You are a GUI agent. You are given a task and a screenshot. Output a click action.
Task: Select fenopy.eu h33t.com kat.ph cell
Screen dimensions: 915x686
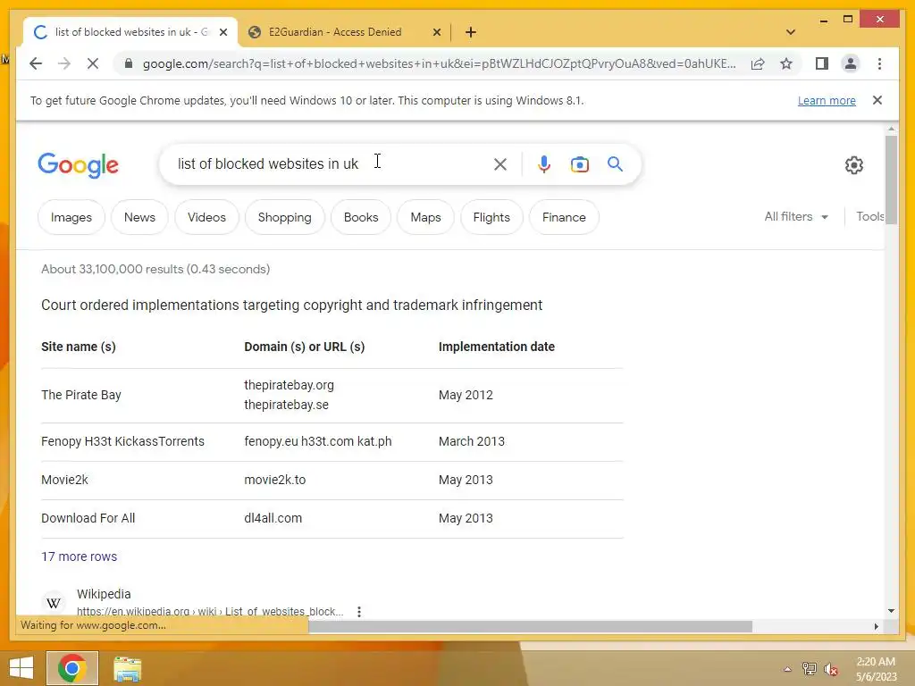pos(317,441)
